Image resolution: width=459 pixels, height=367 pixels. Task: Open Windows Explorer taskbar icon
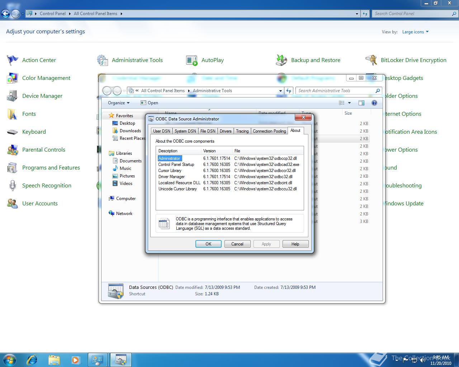54,359
